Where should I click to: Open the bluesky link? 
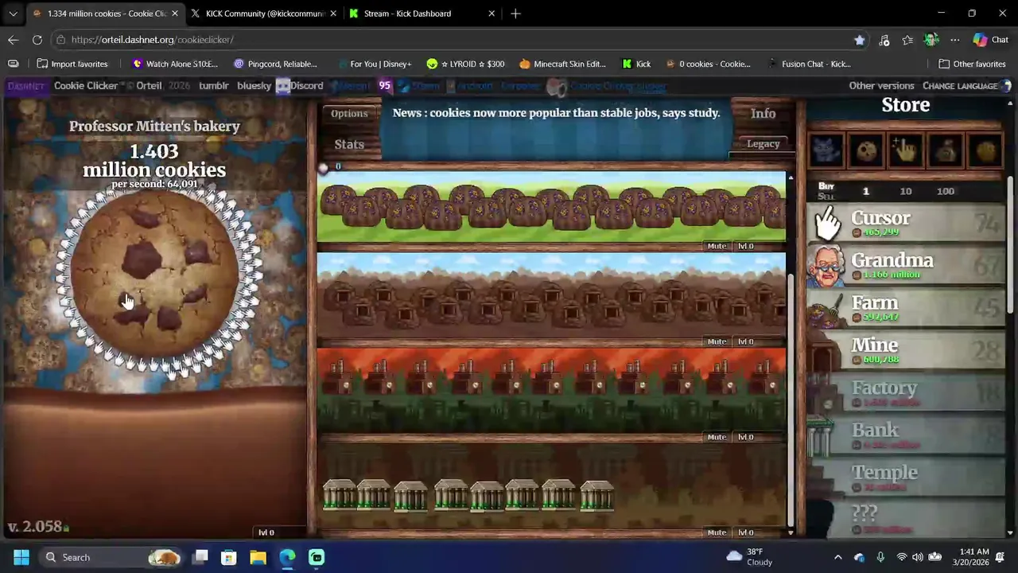click(x=254, y=85)
